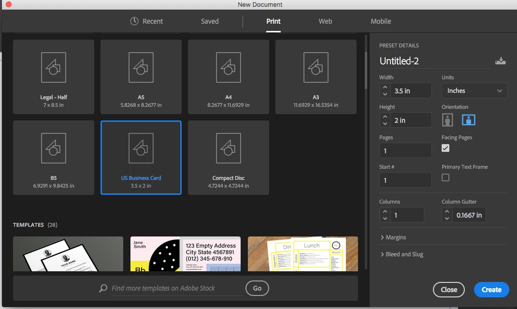Select the A5 page preset

click(141, 77)
